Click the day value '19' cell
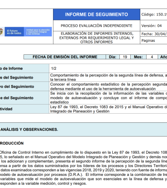The height and width of the screenshot is (188, 167). 125,57
